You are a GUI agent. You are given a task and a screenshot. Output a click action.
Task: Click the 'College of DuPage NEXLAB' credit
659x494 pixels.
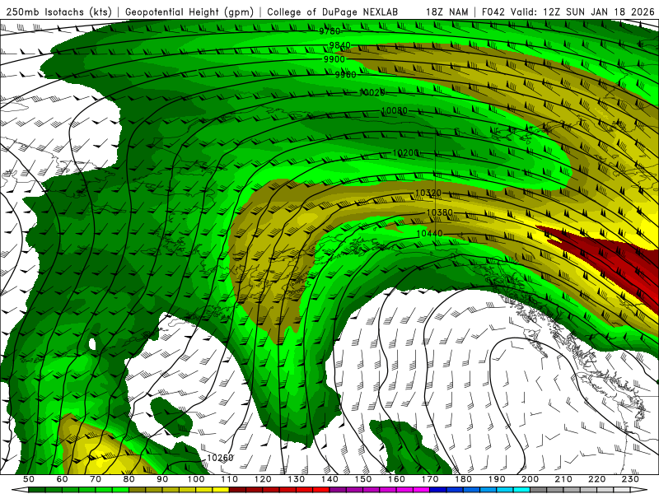coord(332,12)
